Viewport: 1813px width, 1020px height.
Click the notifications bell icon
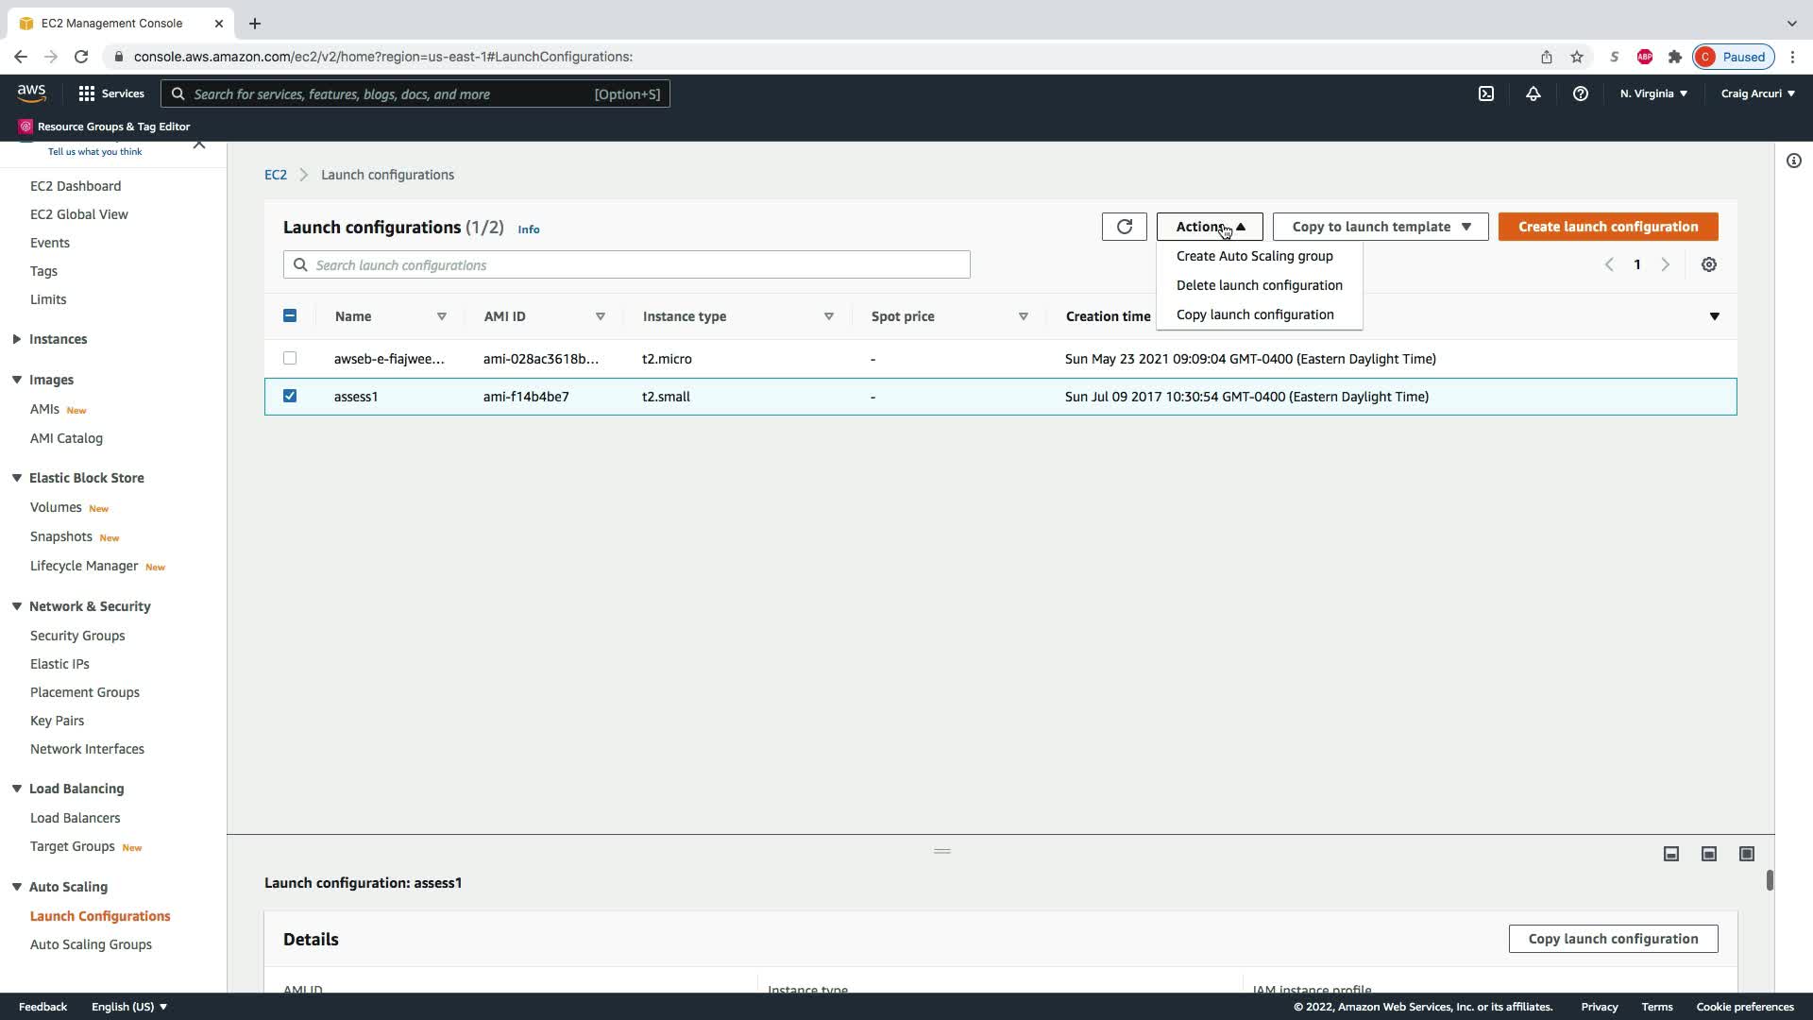(1533, 93)
